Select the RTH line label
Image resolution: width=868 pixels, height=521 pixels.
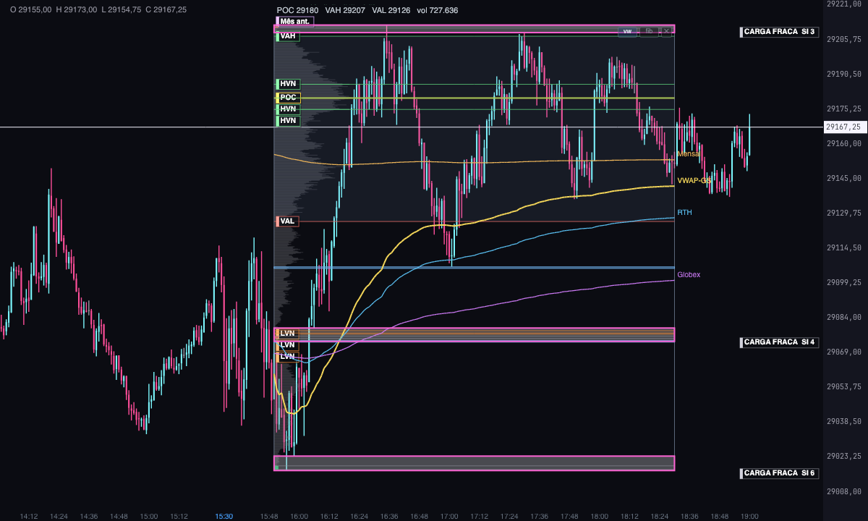[684, 213]
